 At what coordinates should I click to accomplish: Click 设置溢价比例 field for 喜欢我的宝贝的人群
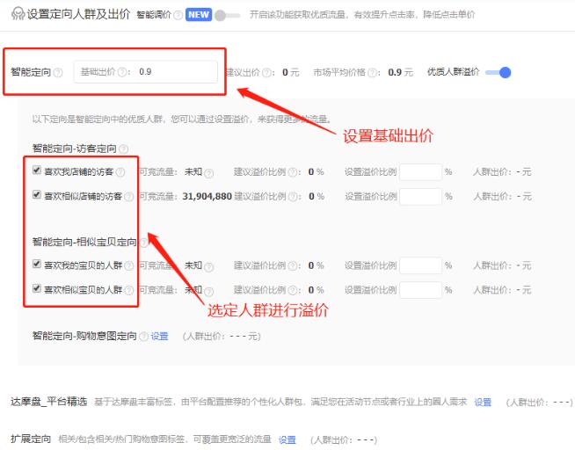pos(420,265)
